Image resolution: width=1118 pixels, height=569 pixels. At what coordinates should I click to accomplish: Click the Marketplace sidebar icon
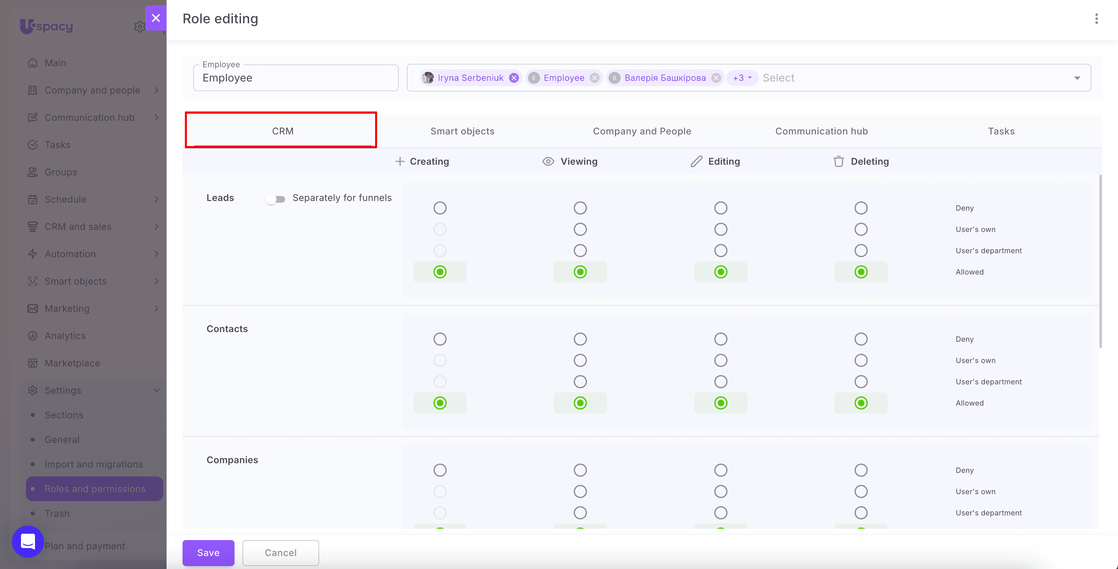coord(33,363)
